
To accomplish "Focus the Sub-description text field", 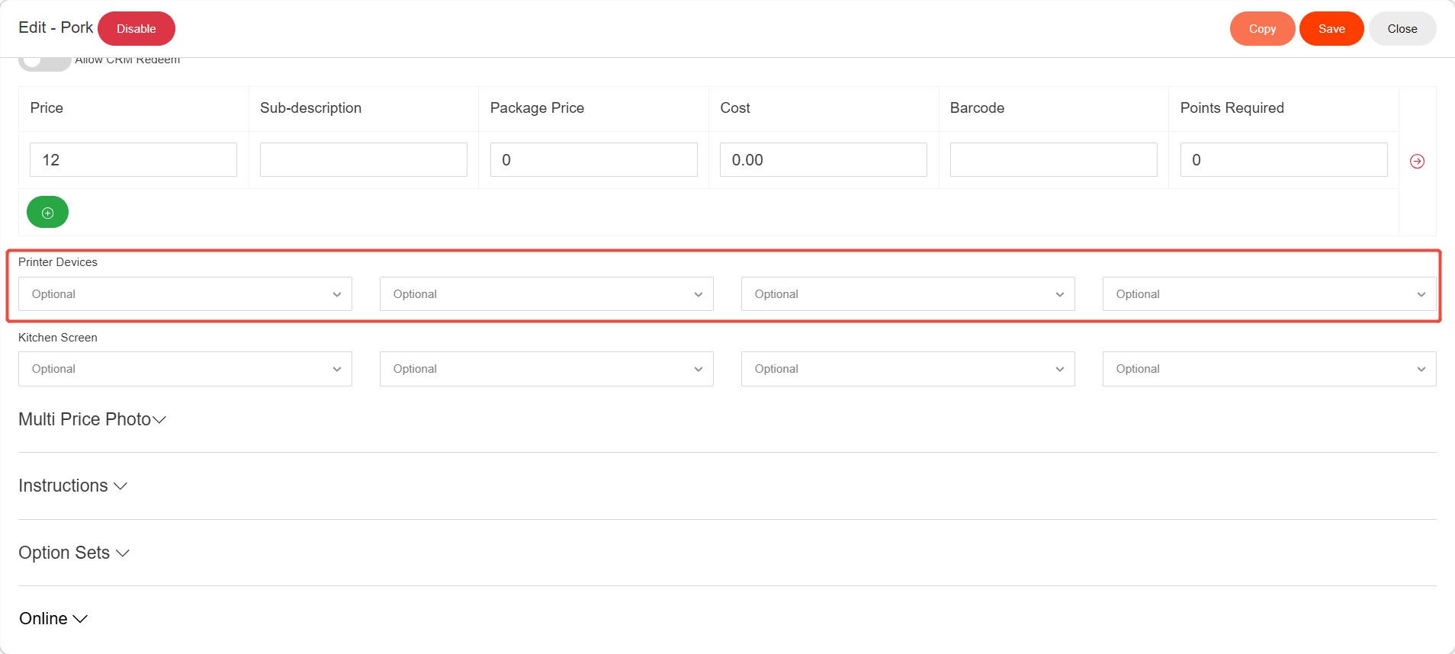I will [363, 160].
